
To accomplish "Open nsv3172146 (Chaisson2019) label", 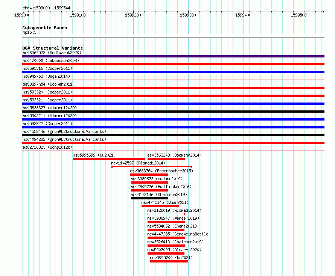I will click(x=159, y=195).
